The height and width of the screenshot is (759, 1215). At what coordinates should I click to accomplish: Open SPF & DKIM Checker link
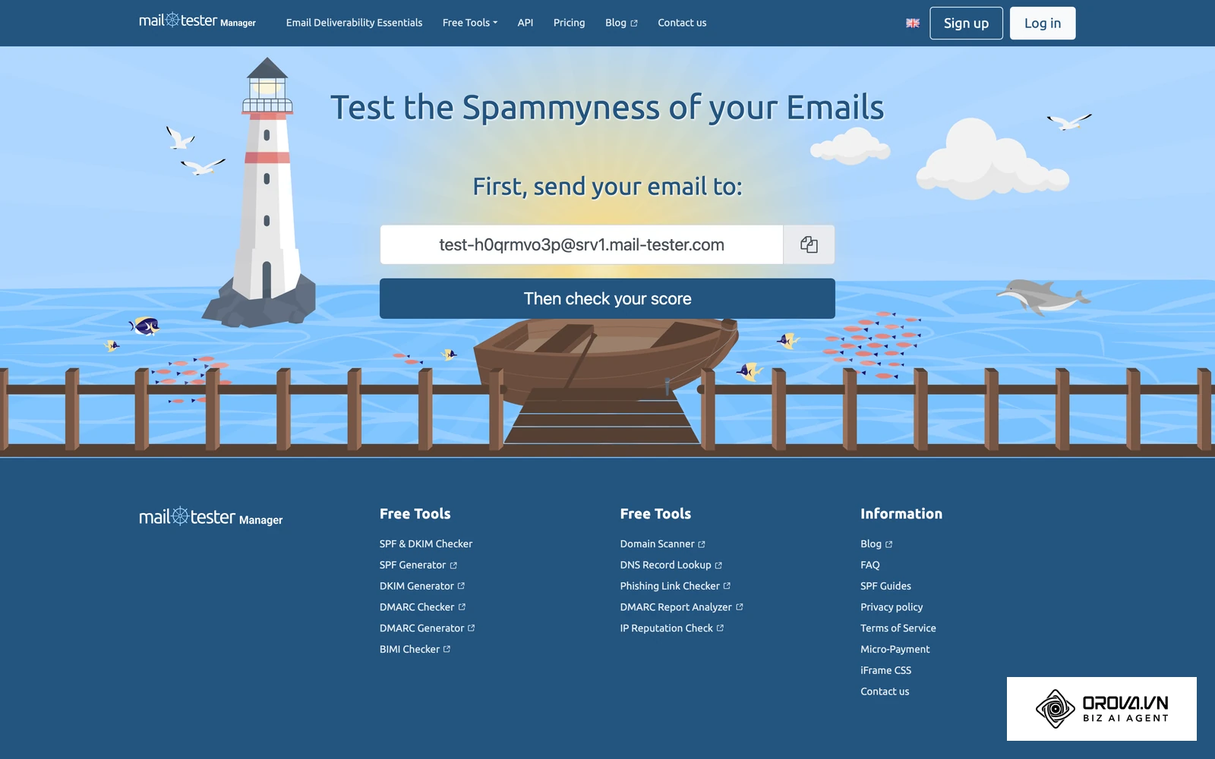[x=426, y=543]
